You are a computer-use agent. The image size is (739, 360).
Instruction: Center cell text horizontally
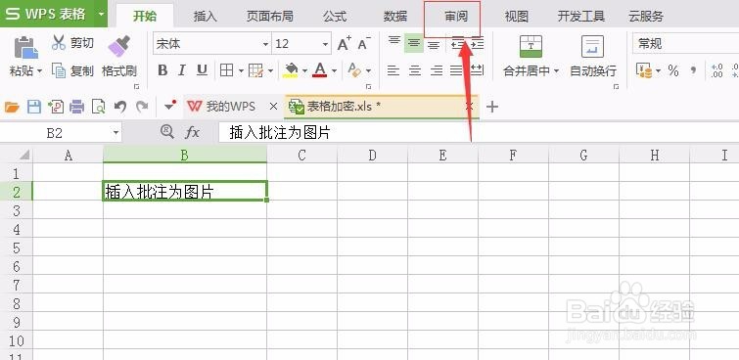[415, 70]
